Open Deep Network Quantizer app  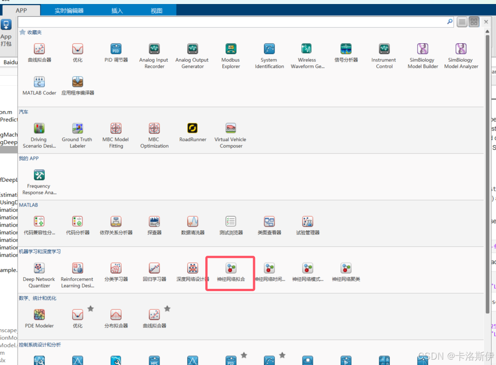(x=39, y=275)
